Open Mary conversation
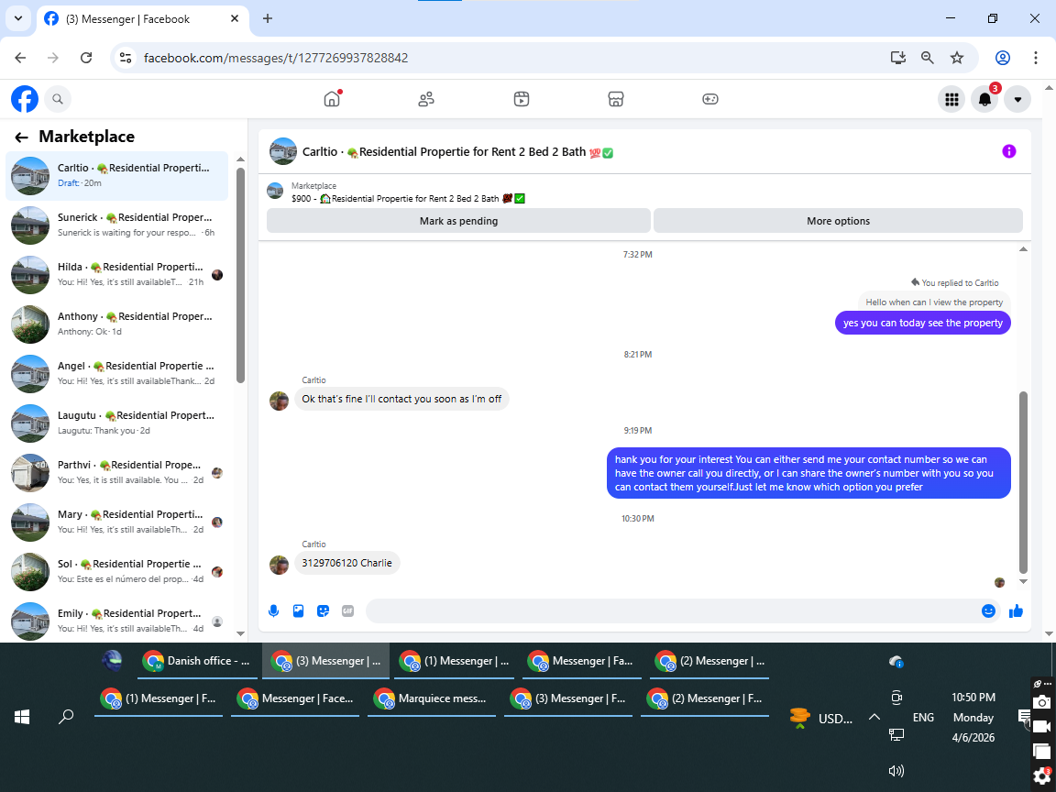This screenshot has width=1056, height=792. point(117,522)
